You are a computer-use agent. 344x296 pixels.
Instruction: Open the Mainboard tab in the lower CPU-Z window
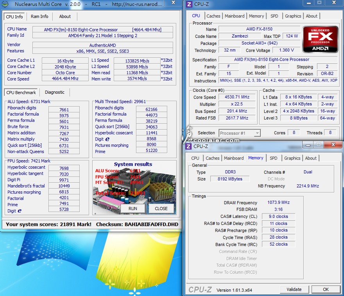click(x=234, y=158)
